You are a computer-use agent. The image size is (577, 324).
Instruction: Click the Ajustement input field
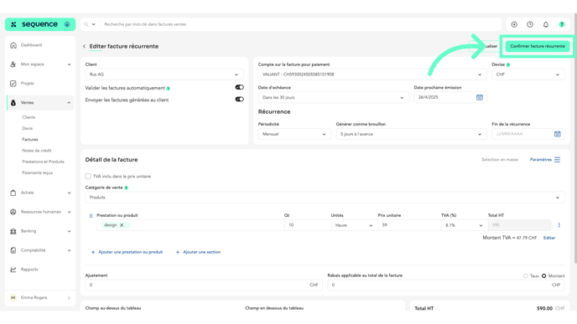click(204, 285)
